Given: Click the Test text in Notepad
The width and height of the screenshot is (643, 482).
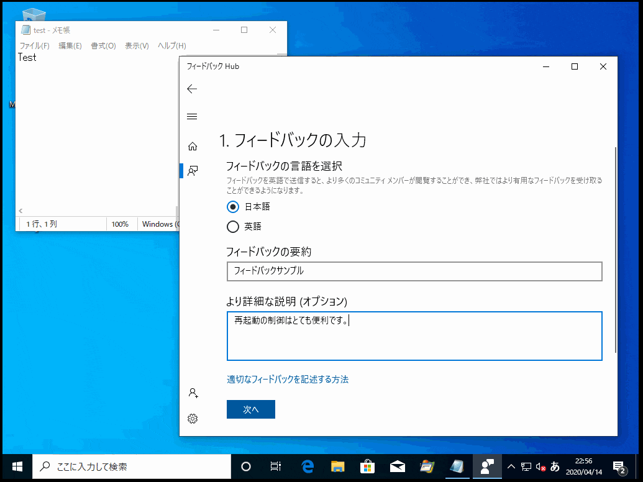Looking at the screenshot, I should point(27,57).
